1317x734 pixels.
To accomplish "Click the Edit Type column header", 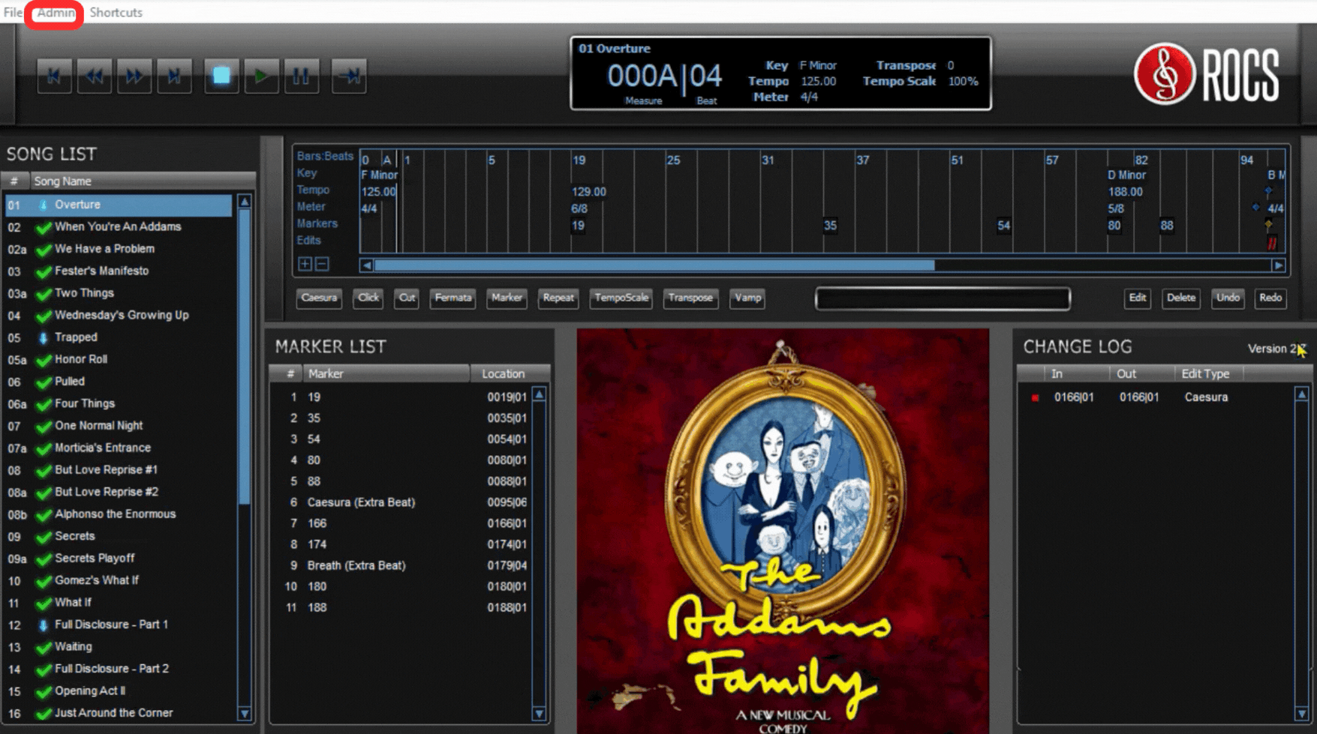I will click(1208, 373).
